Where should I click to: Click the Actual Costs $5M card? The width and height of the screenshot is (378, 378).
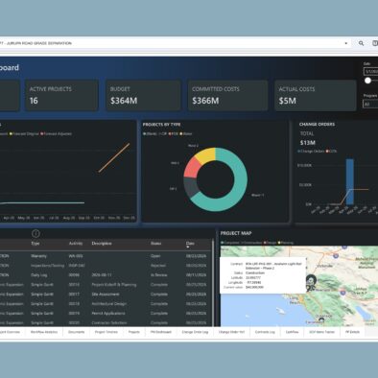[316, 95]
